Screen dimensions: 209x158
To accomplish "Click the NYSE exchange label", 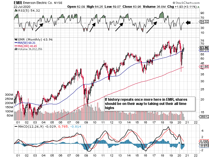I will [58, 3].
